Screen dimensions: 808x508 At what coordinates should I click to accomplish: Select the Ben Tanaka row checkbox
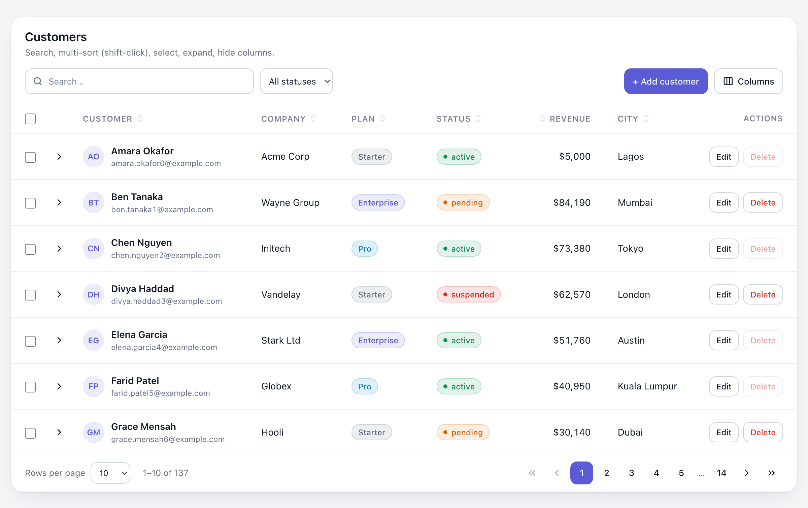pyautogui.click(x=30, y=203)
